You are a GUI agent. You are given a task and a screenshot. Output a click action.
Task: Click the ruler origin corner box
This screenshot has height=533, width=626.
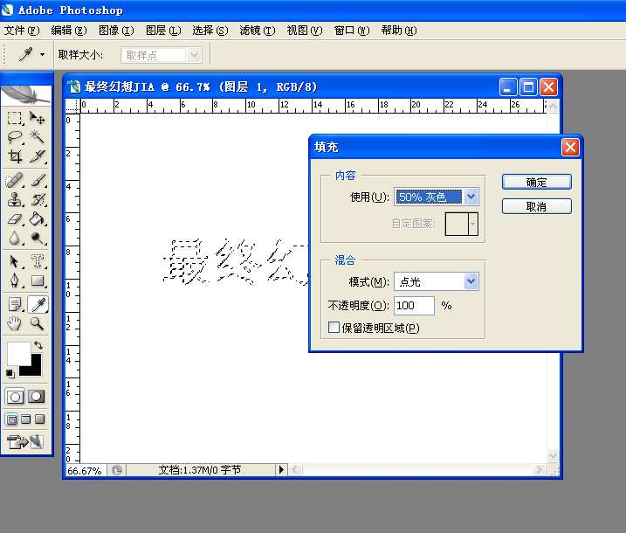pyautogui.click(x=72, y=106)
